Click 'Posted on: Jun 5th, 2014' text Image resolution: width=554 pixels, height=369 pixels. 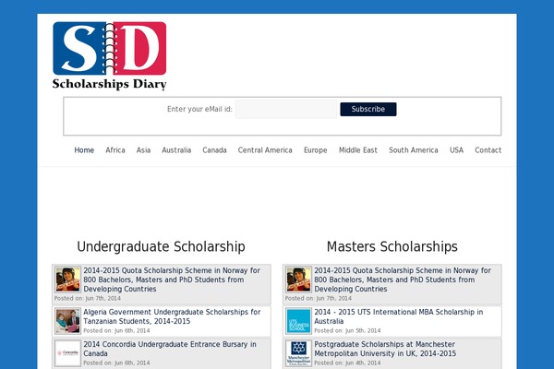click(347, 330)
